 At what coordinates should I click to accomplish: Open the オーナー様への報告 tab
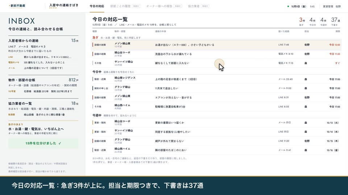pyautogui.click(x=164, y=6)
